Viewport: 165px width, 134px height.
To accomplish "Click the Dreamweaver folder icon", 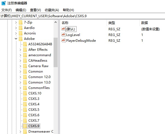I will point(25,132).
